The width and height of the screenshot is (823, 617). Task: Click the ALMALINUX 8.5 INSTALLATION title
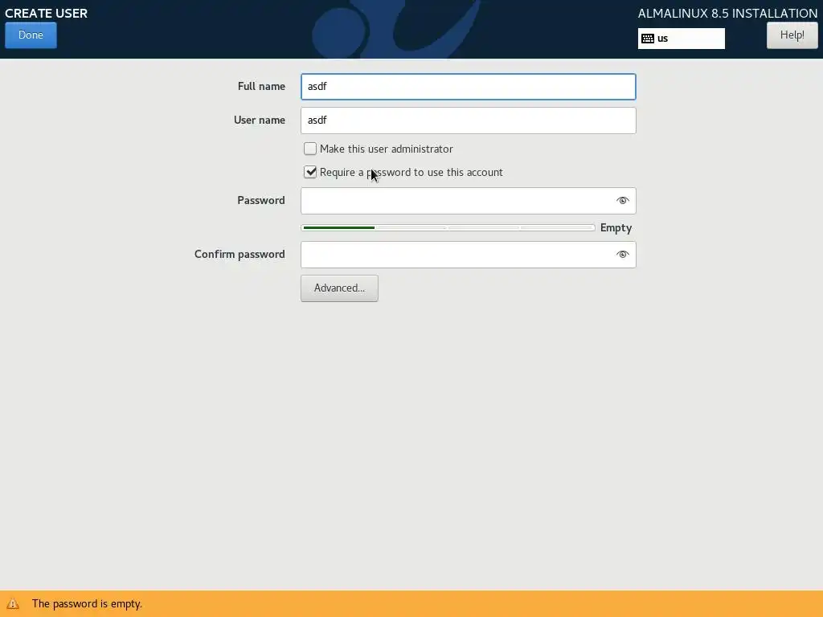coord(727,13)
